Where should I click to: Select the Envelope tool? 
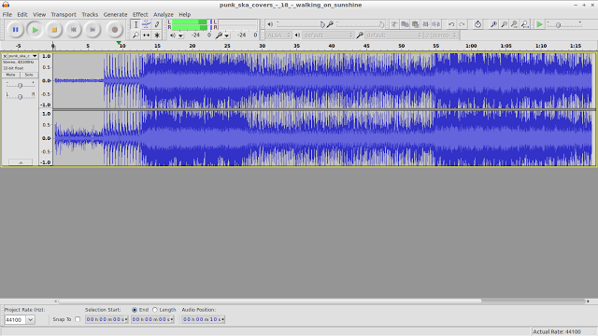tap(146, 24)
